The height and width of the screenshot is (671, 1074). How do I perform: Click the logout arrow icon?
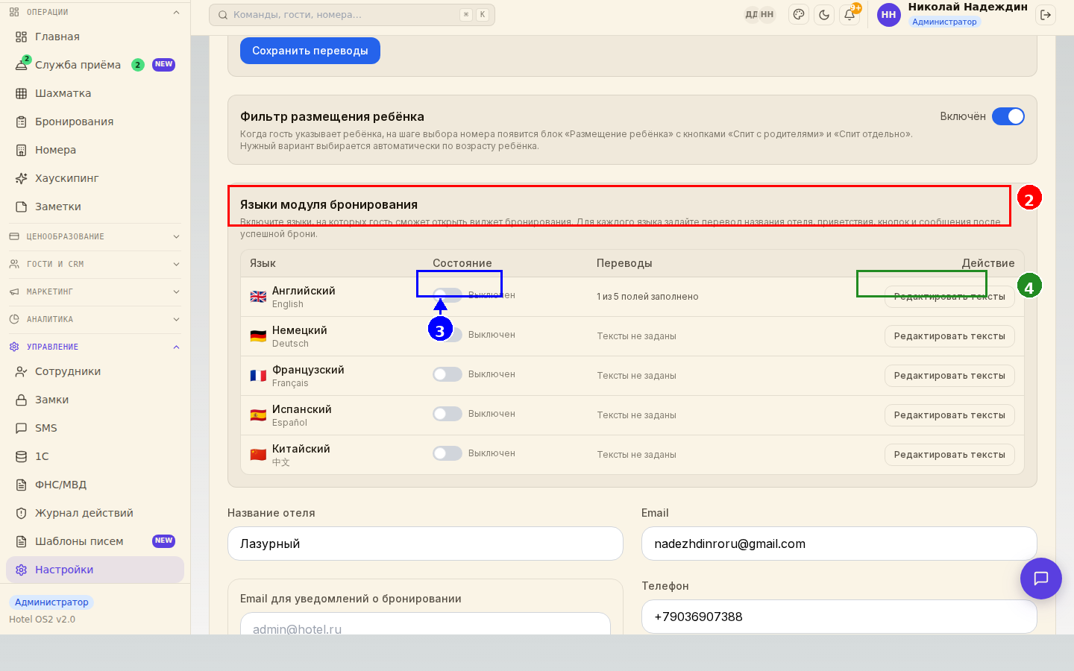pos(1046,14)
